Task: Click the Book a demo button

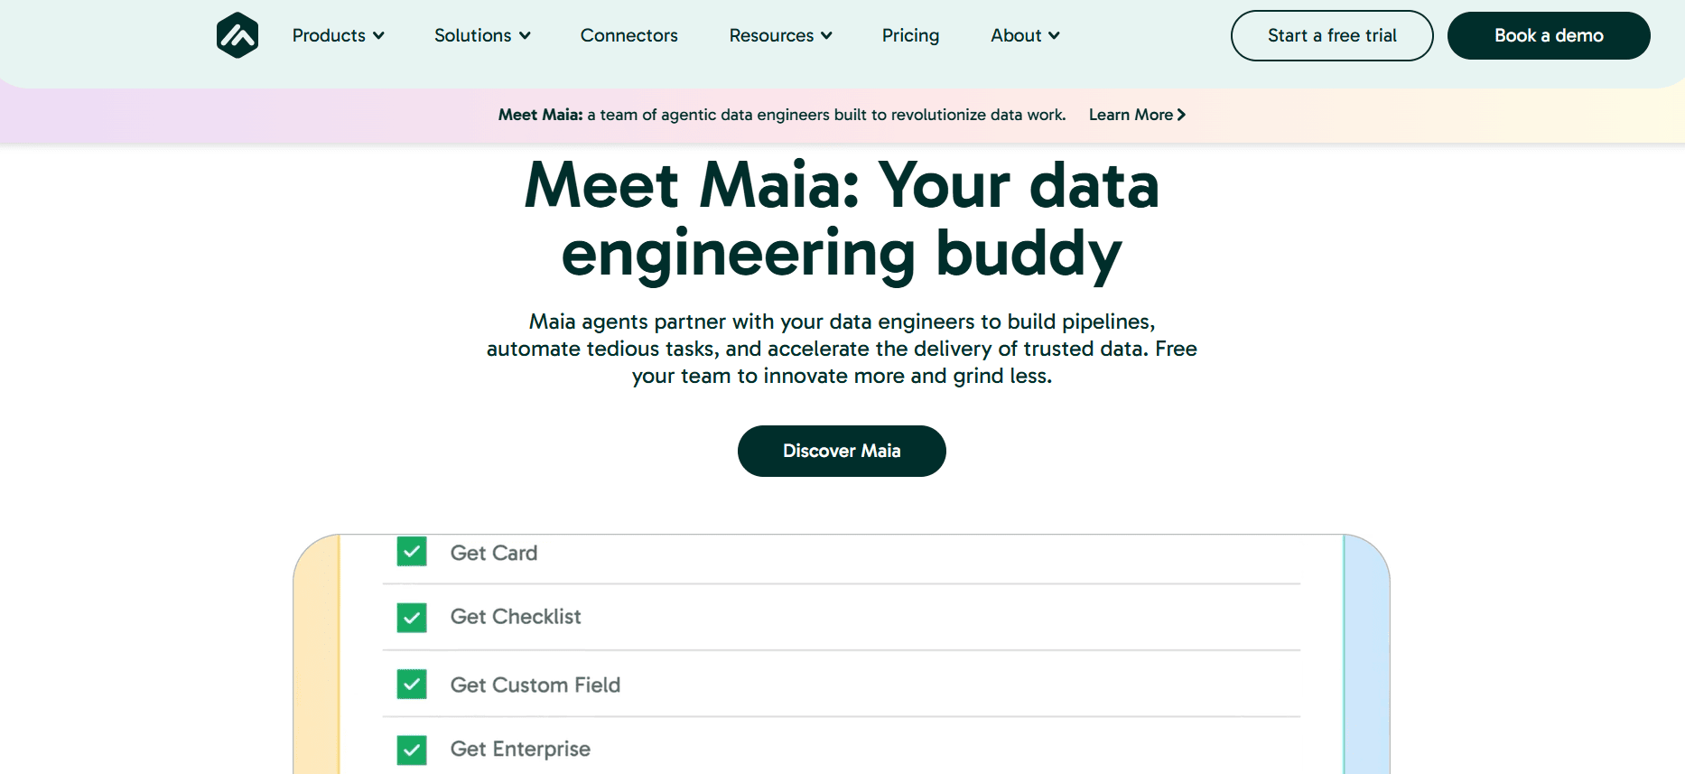Action: (x=1549, y=35)
